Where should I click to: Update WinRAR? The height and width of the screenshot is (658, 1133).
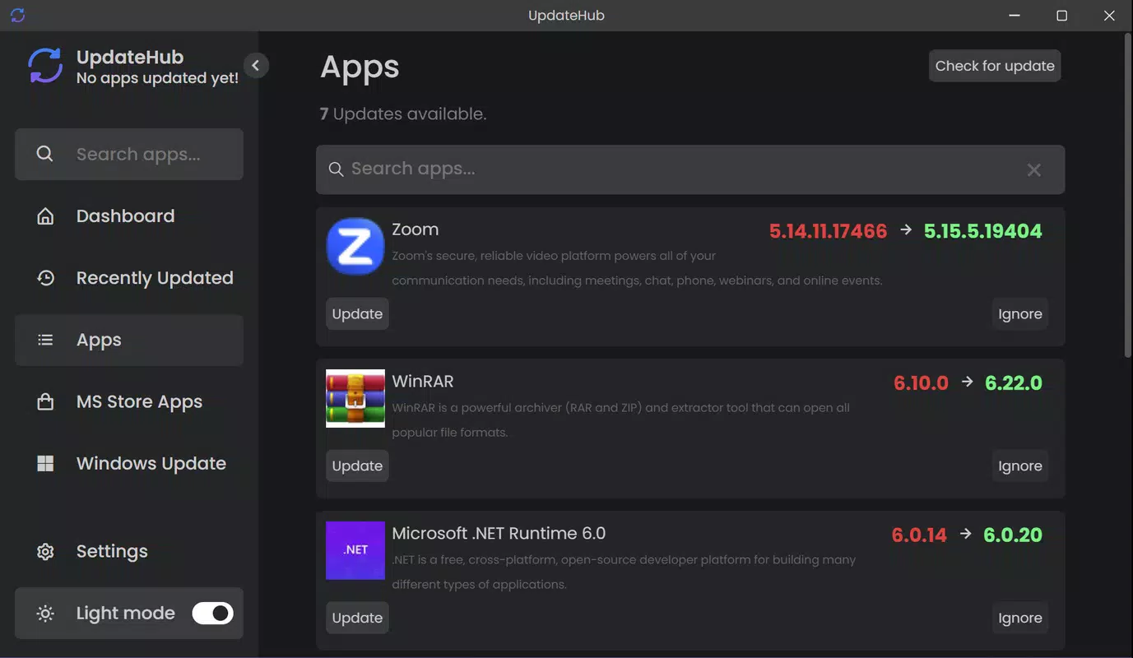(357, 466)
